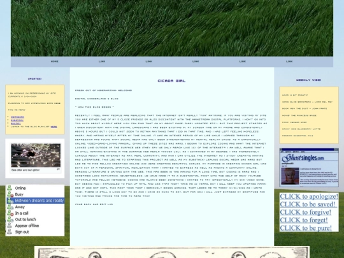The image size is (344, 258).
Task: Click the Updates! sidebar heading
Action: tap(34, 79)
